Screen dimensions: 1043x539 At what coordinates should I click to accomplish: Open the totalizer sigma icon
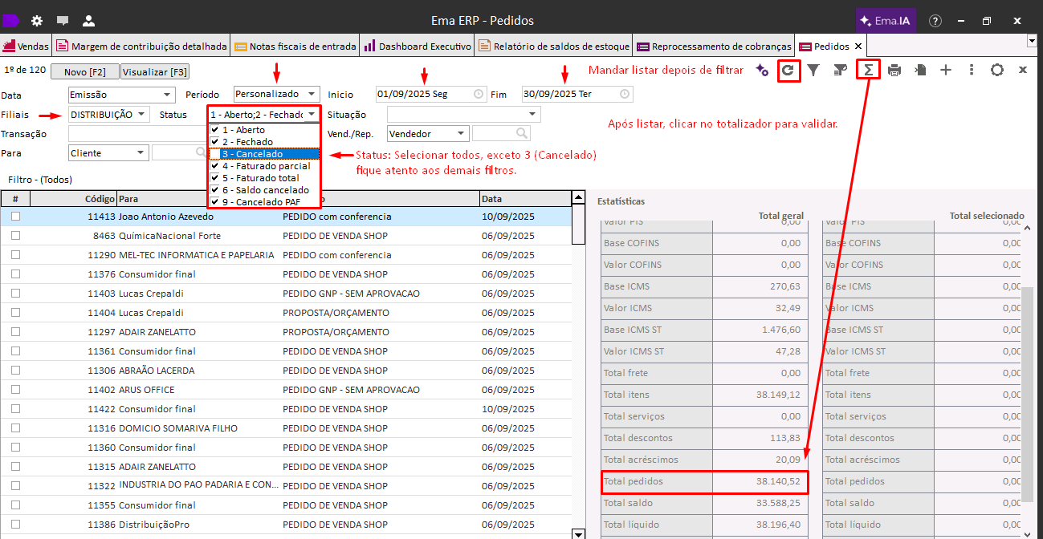[868, 71]
